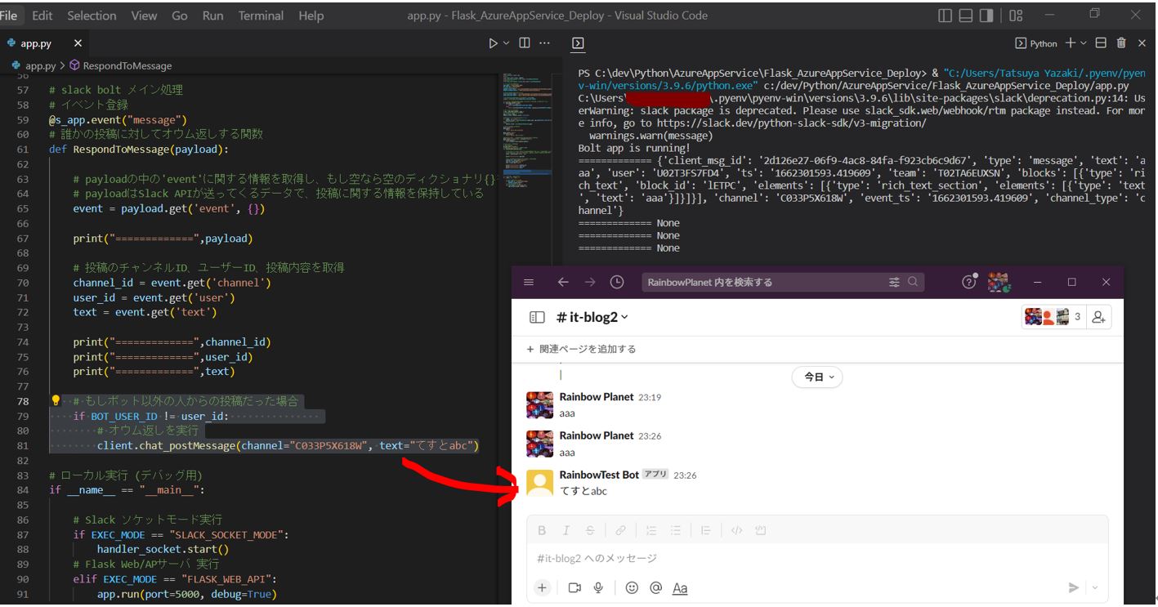Toggle the VS Code primary sidebar layout
Screen dimensions: 1158x607
click(946, 16)
